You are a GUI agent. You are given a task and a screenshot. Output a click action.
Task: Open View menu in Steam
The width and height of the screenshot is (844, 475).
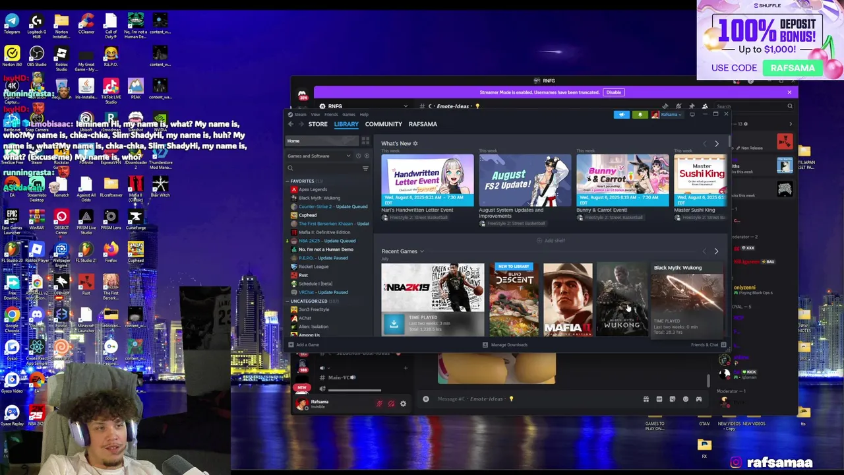[316, 114]
